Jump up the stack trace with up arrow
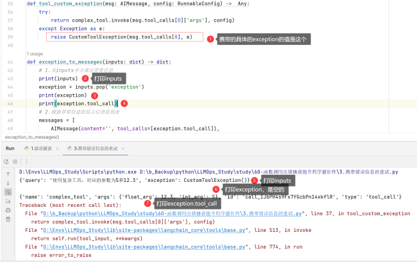 pyautogui.click(x=8, y=174)
